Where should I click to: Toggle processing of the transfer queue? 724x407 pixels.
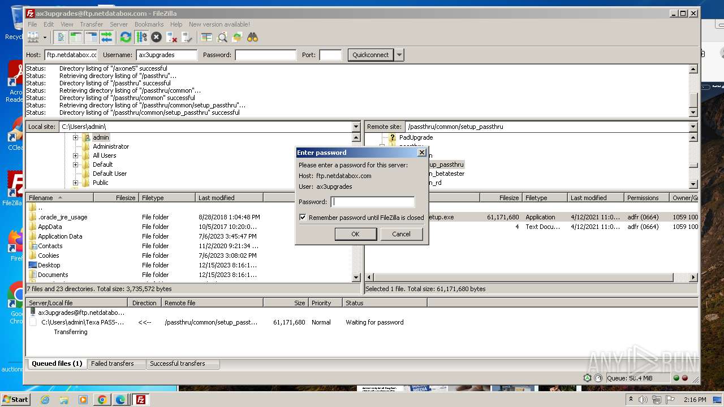pos(141,37)
